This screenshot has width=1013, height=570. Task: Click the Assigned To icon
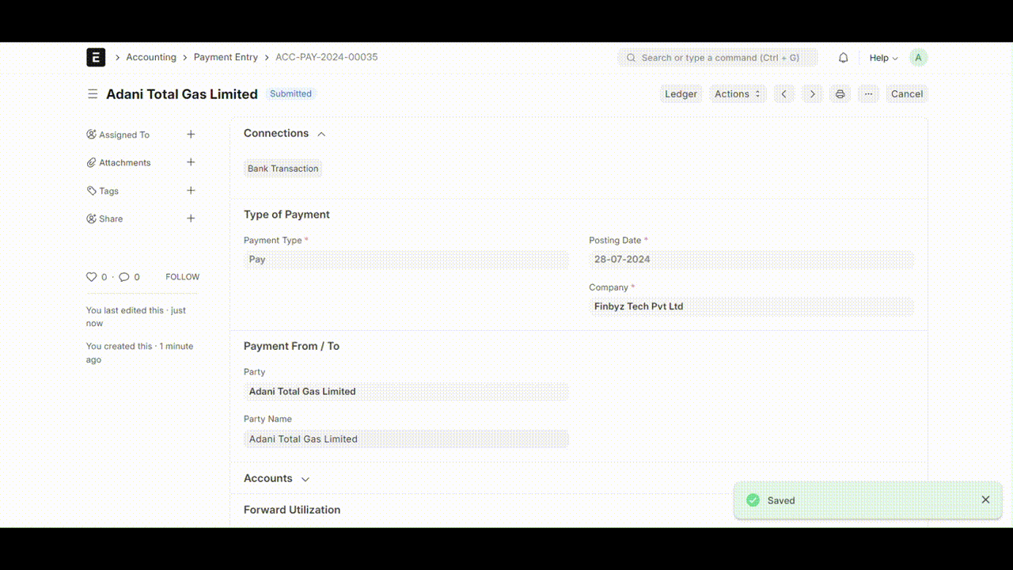pos(92,135)
